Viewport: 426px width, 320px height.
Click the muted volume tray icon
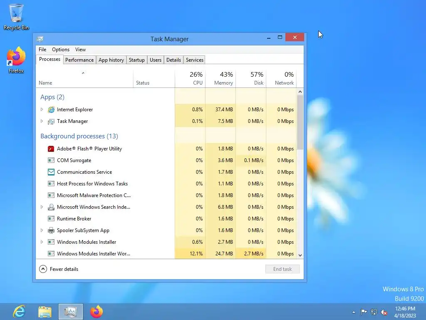tap(384, 312)
